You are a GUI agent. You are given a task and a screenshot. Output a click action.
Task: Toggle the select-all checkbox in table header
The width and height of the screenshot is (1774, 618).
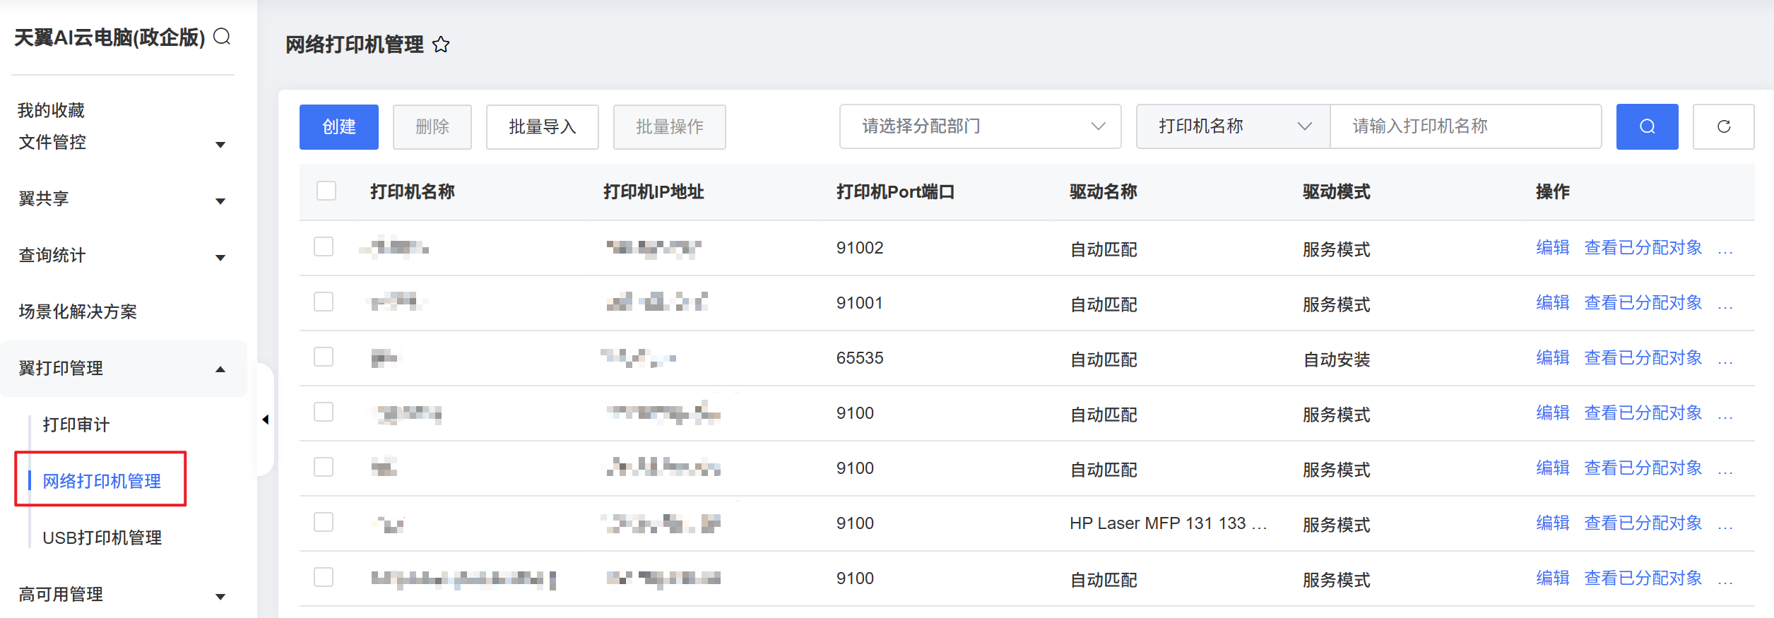point(326,191)
